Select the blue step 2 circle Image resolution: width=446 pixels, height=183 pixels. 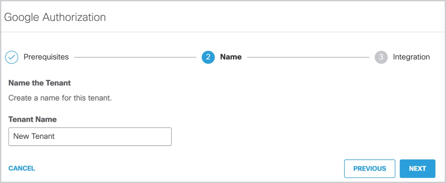tap(208, 57)
